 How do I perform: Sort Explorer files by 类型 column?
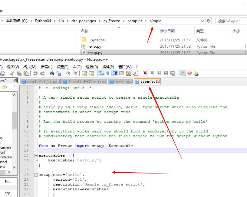(200, 31)
